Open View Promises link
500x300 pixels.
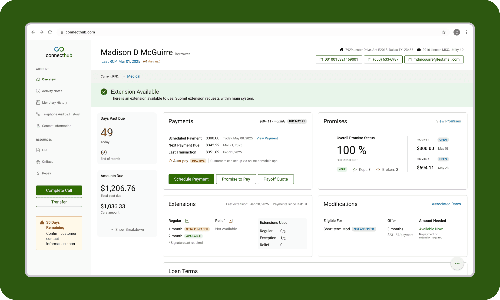point(448,121)
